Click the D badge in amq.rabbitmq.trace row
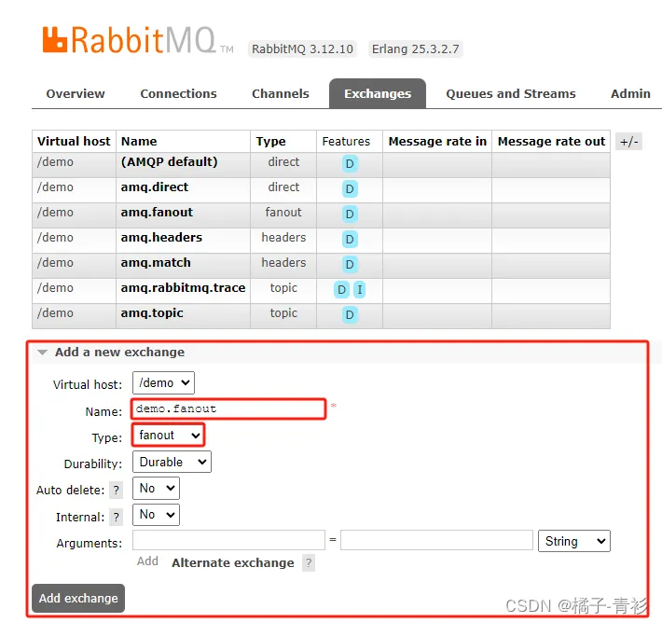The image size is (662, 623). 341,290
